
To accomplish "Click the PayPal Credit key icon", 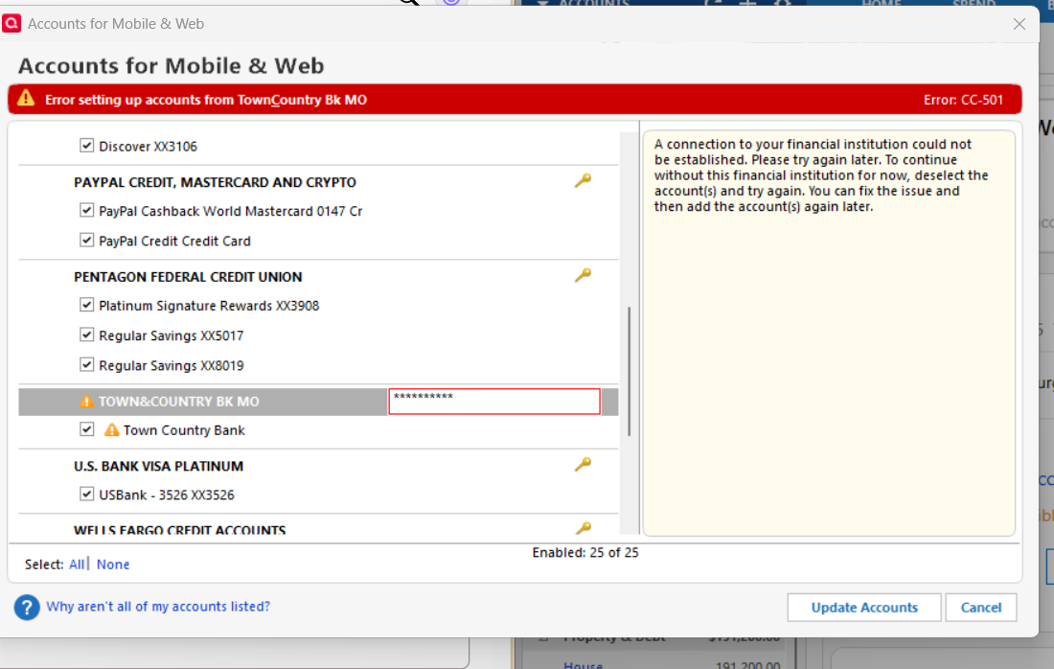I will [583, 180].
